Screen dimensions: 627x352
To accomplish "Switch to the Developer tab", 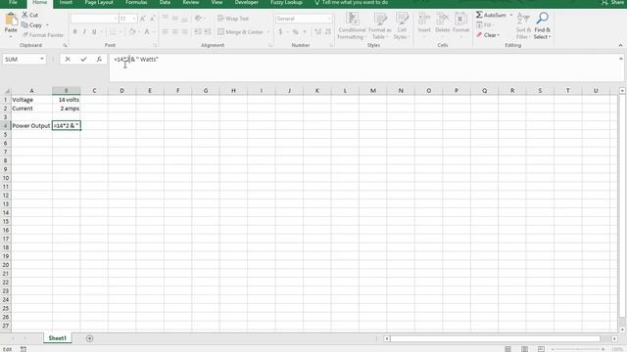I will (246, 3).
